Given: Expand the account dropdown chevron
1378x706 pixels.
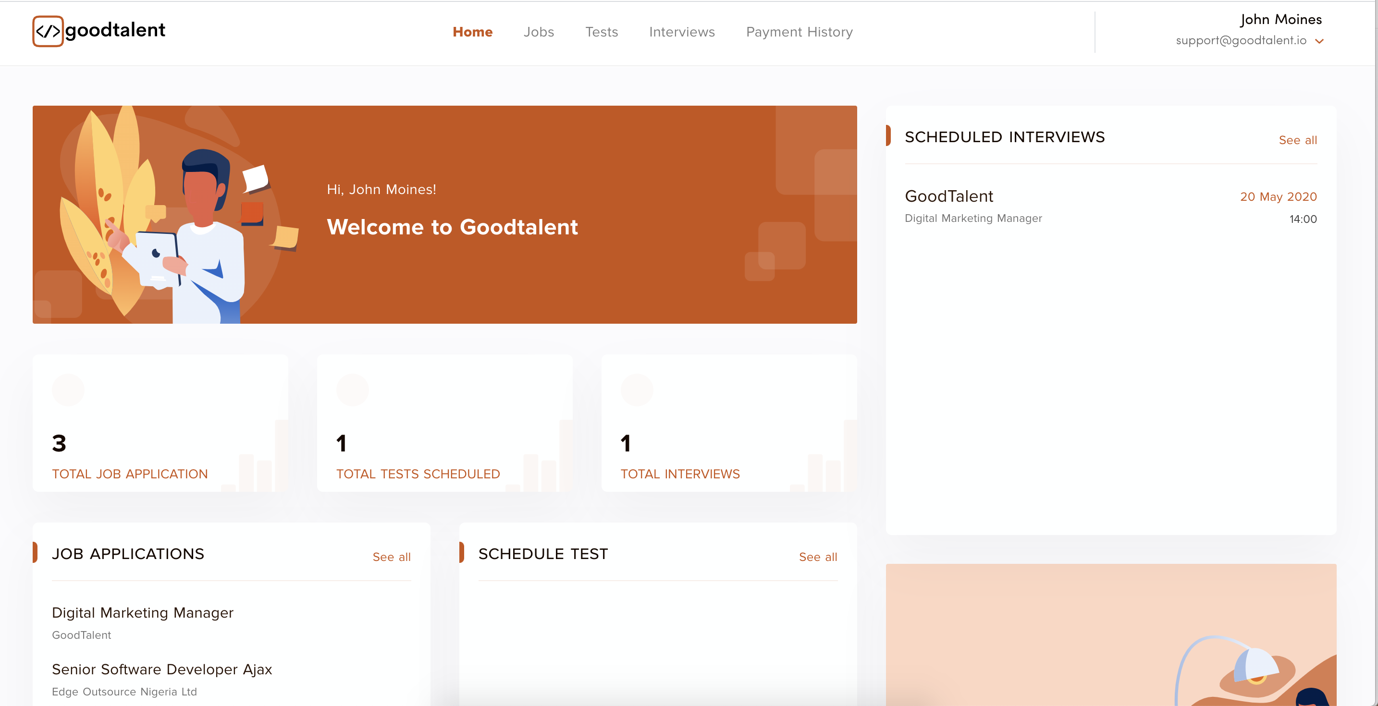Looking at the screenshot, I should (1319, 41).
